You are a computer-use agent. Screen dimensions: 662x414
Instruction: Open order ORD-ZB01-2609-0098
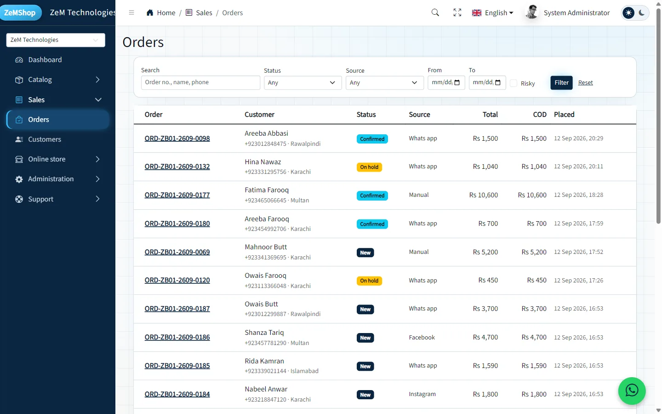177,138
